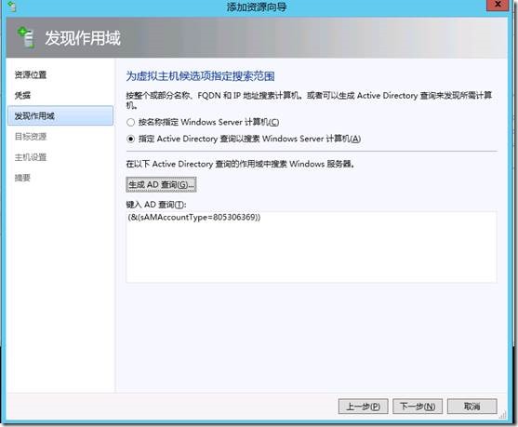The image size is (518, 427).
Task: Click 上一步(P) to go back
Action: click(x=363, y=407)
